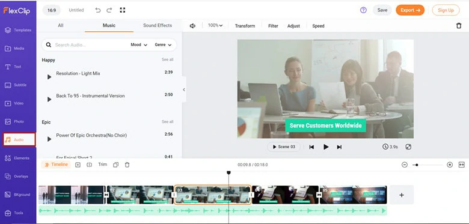Open the Overlays sidebar panel

click(x=18, y=176)
